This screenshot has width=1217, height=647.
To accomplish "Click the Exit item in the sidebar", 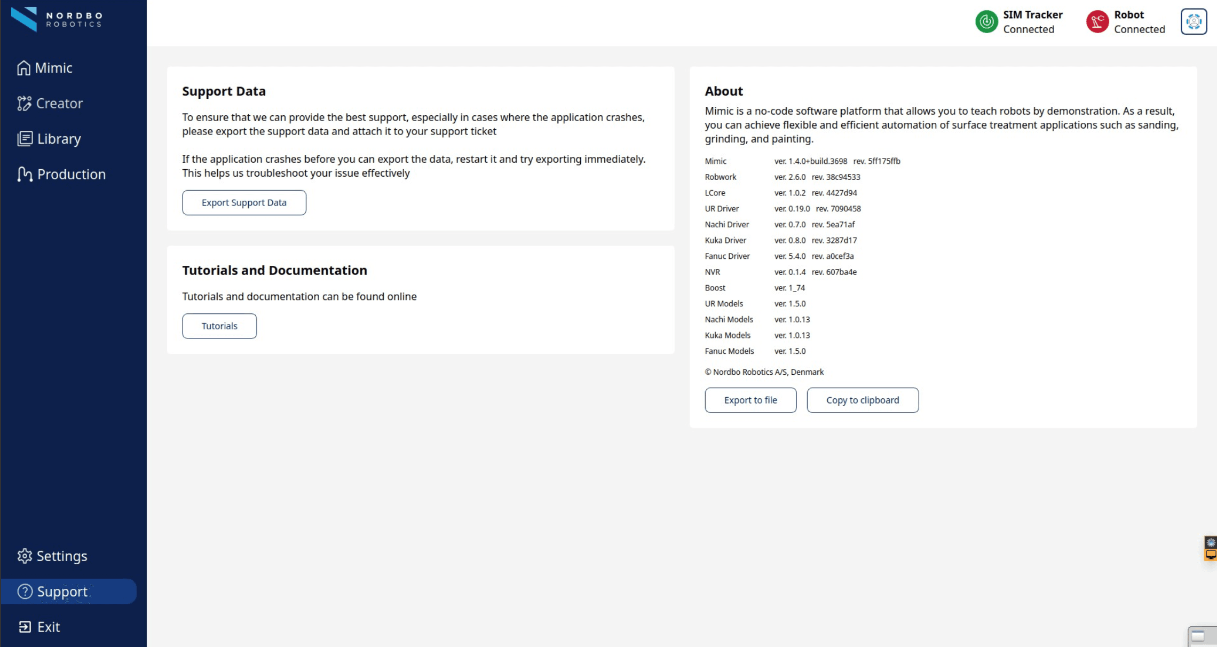I will pyautogui.click(x=39, y=627).
